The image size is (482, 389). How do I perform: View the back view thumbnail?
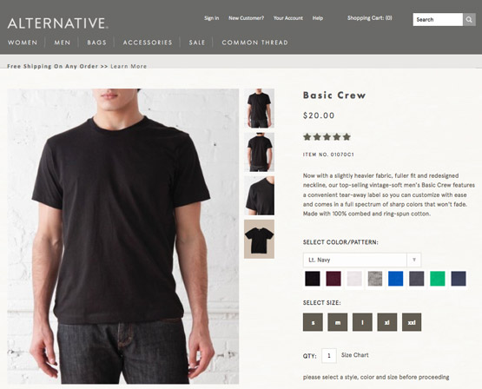(x=259, y=152)
